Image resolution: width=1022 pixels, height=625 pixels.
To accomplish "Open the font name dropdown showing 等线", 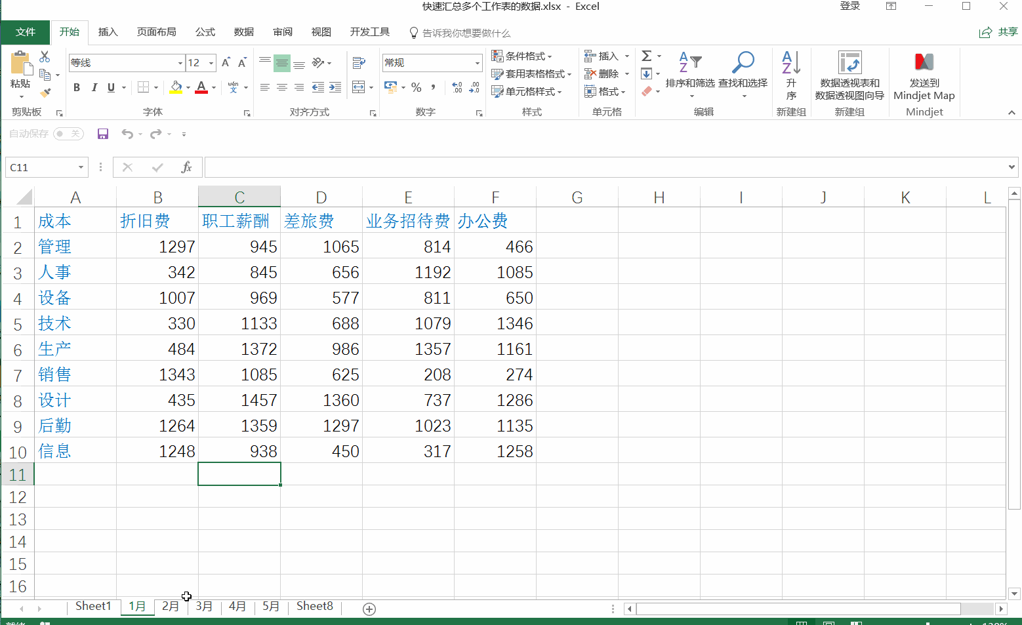I will pyautogui.click(x=180, y=63).
